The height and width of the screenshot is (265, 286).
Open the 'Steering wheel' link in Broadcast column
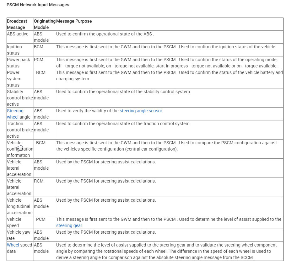pyautogui.click(x=15, y=114)
